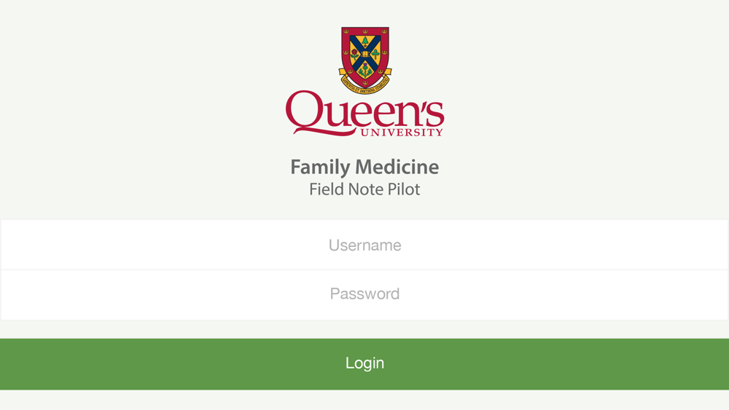729x410 pixels.
Task: Click the green Login button
Action: click(x=364, y=364)
